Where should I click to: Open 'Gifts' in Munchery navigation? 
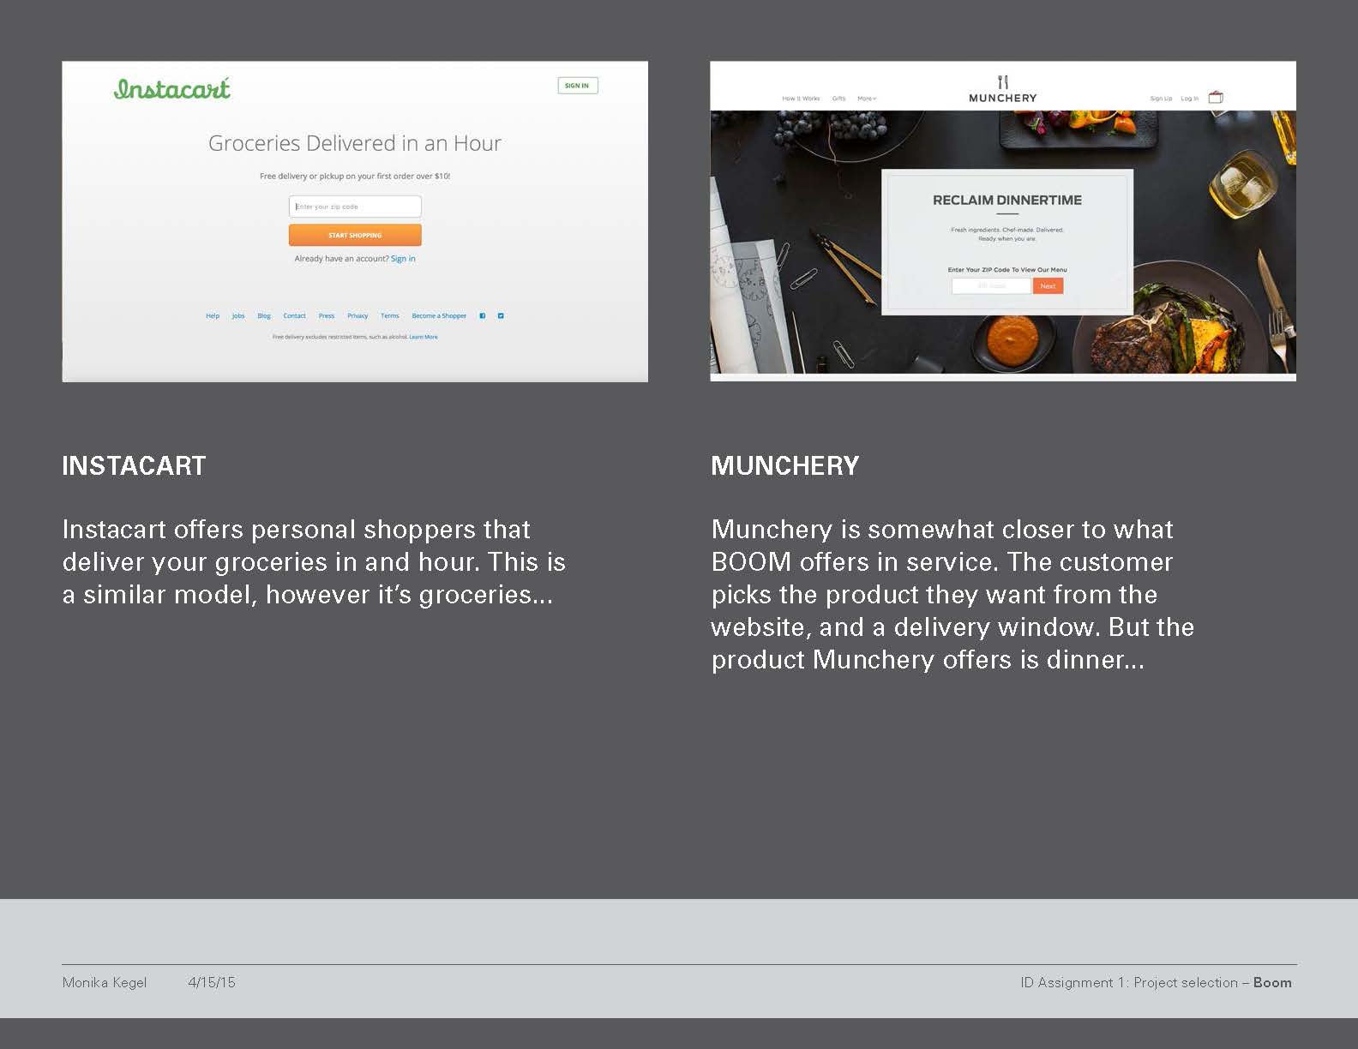pos(839,99)
